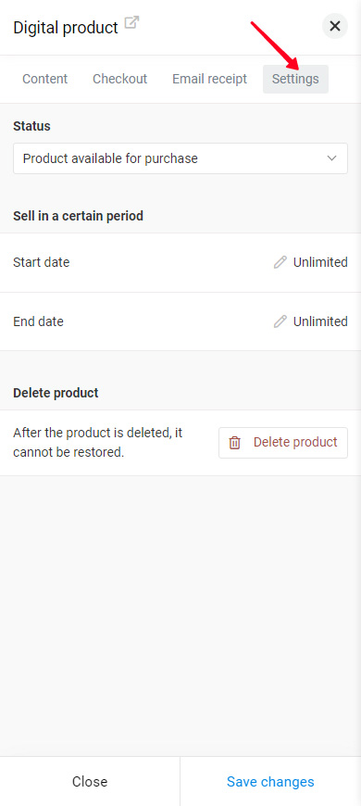
Task: Switch to the Content tab
Action: tap(45, 79)
